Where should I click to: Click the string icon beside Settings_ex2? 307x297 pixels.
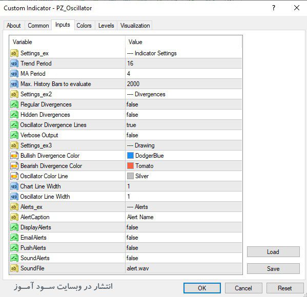(x=14, y=94)
